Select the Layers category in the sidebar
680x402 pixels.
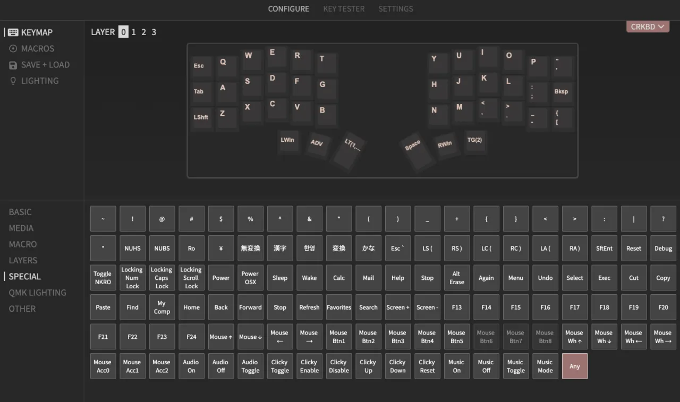click(23, 260)
